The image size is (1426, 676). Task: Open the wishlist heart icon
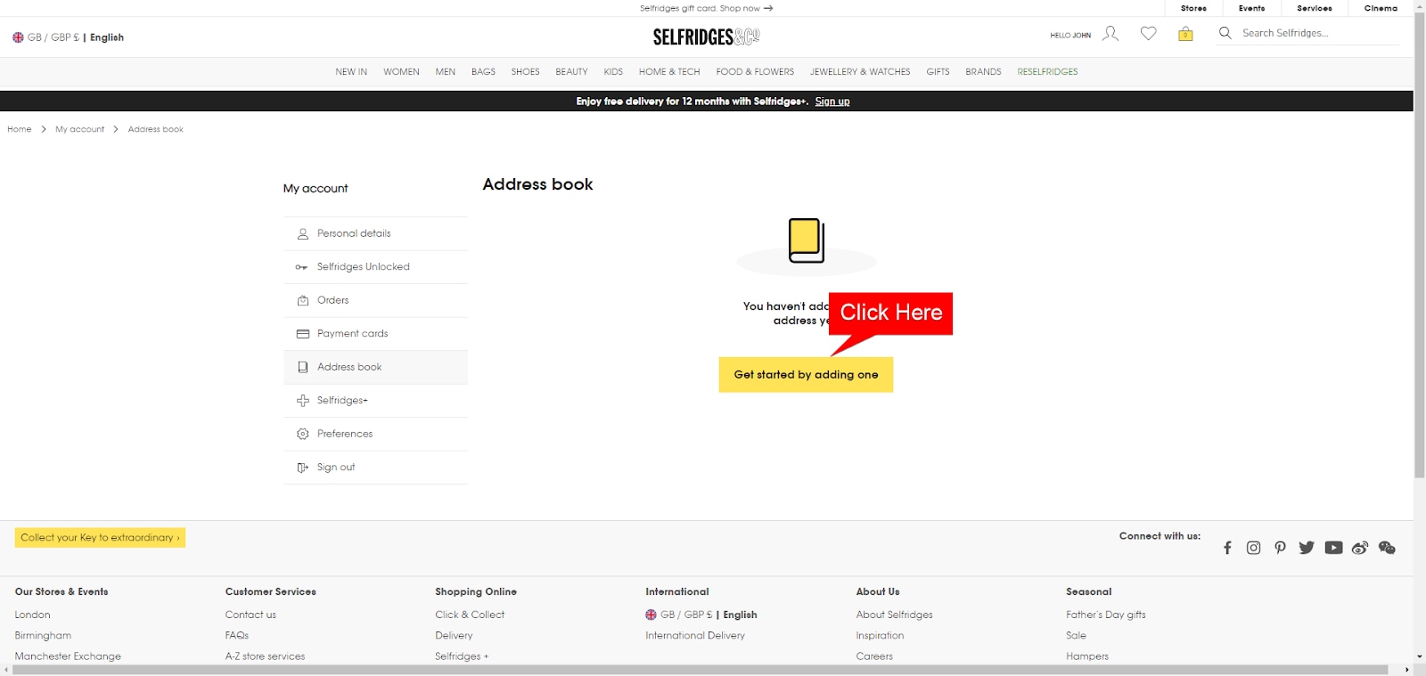1148,34
